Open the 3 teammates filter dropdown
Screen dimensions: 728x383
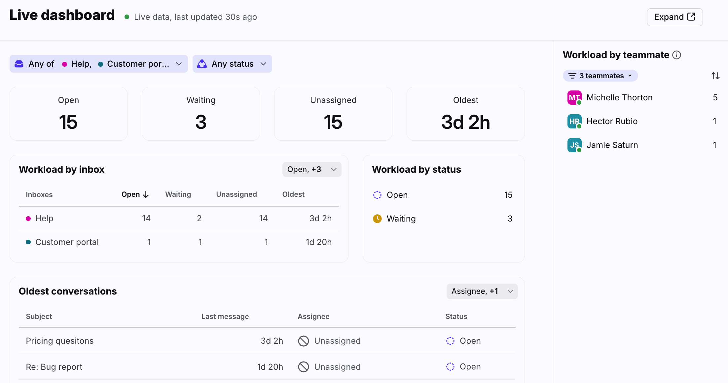pyautogui.click(x=600, y=76)
